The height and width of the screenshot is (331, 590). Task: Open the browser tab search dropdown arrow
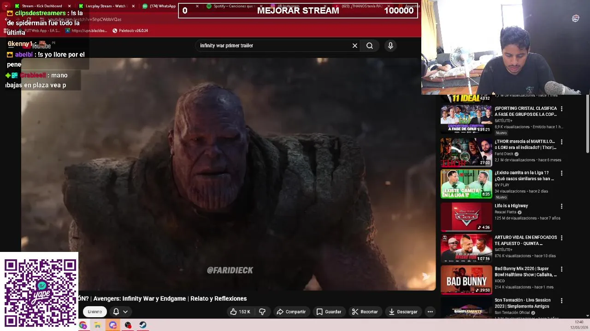[x=6, y=6]
